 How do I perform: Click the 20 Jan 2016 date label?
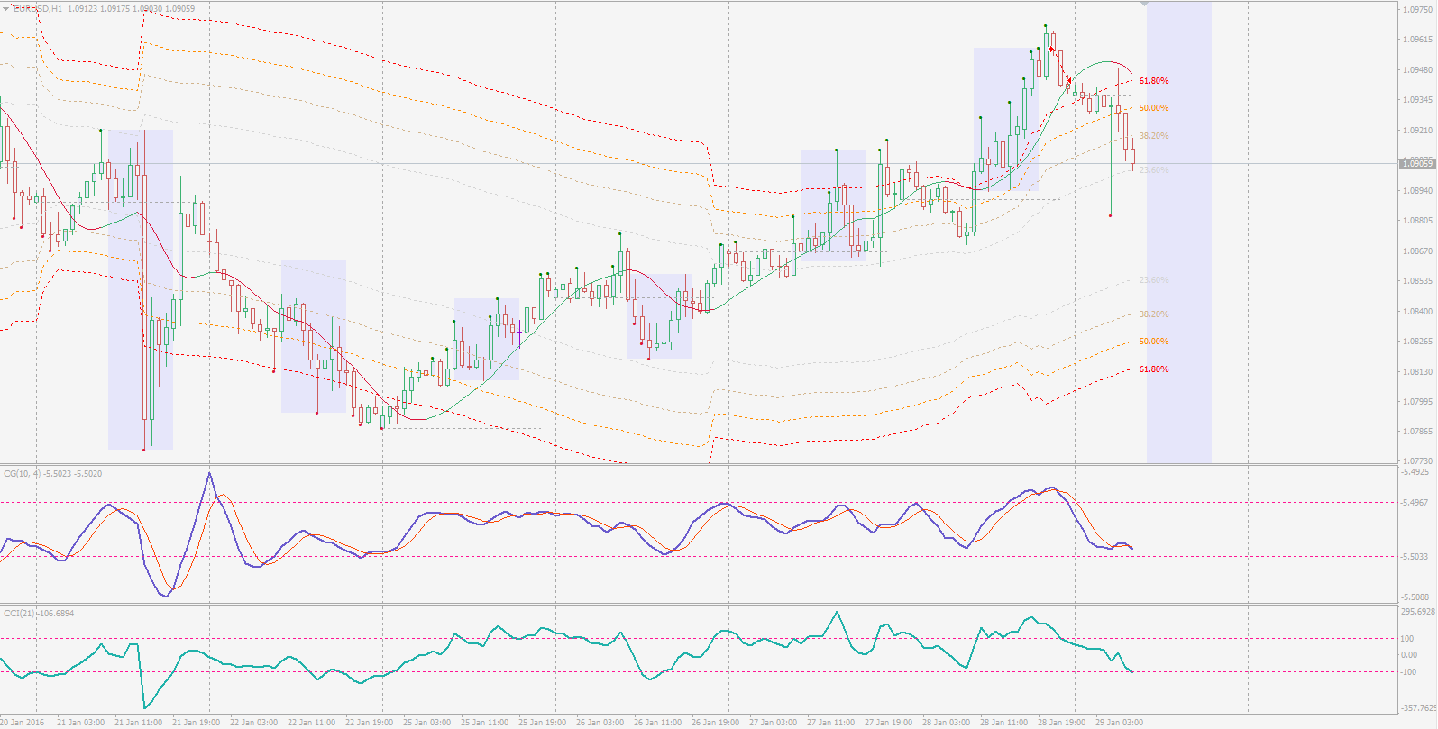23,723
